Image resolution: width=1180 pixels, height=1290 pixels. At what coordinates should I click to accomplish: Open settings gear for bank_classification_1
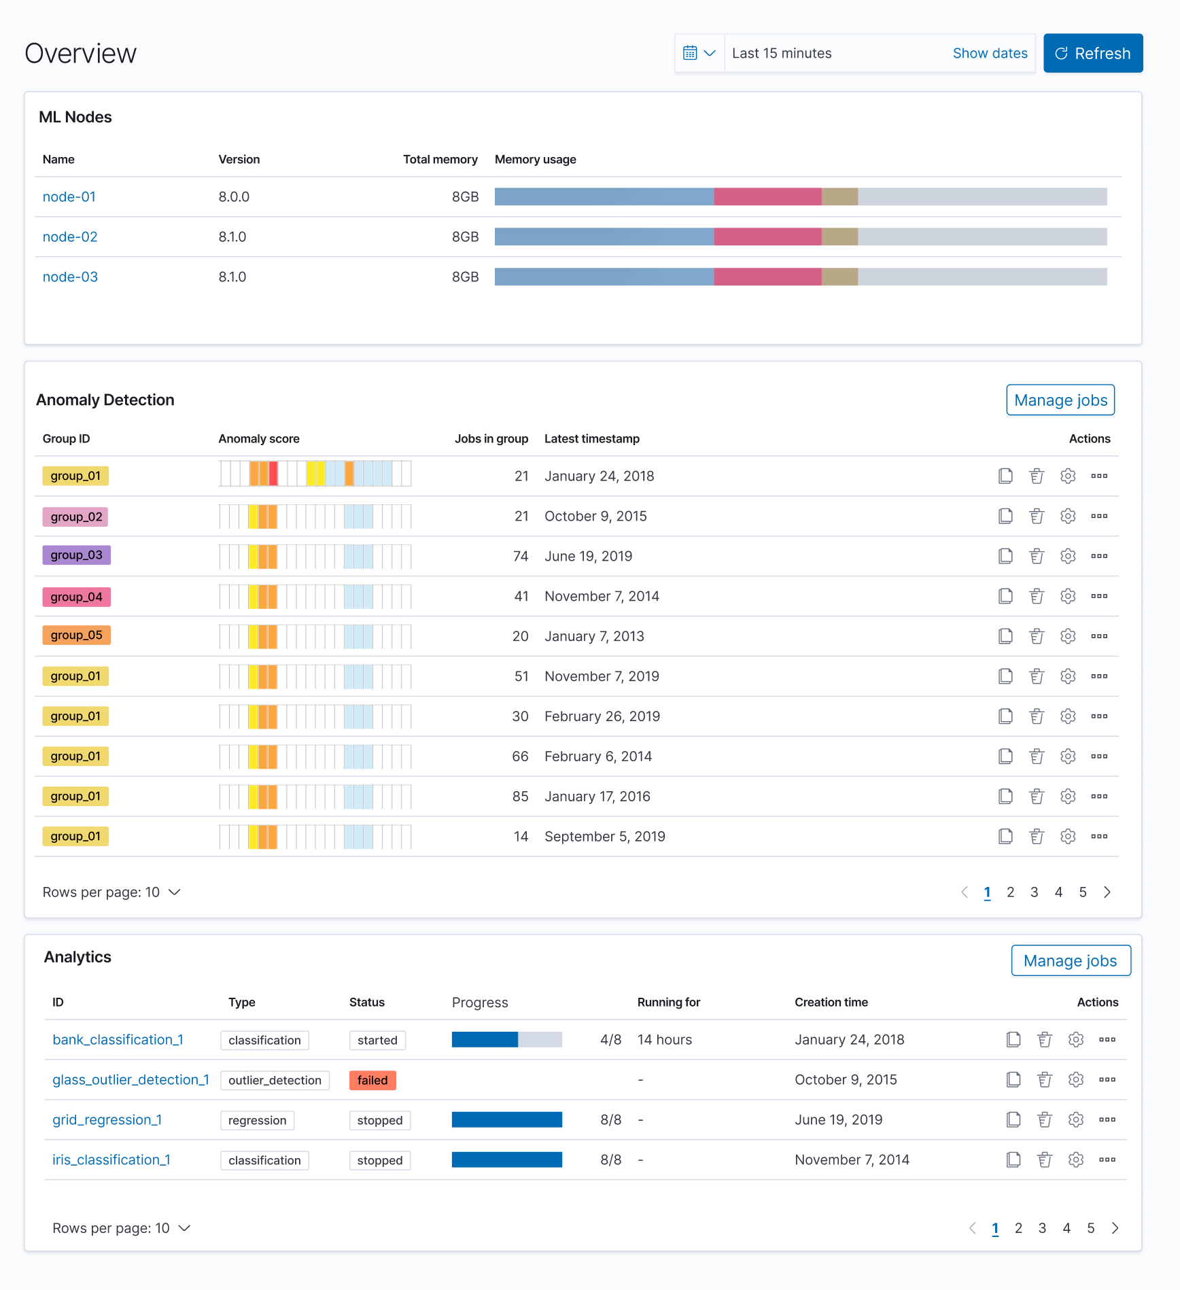pyautogui.click(x=1076, y=1039)
